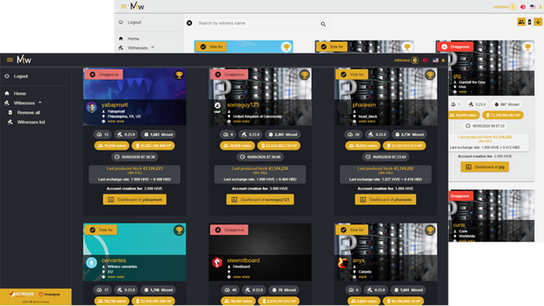Screen dimensions: 544x306
Task: Click missed blocks chip on yabapmatt card
Action: [159, 134]
